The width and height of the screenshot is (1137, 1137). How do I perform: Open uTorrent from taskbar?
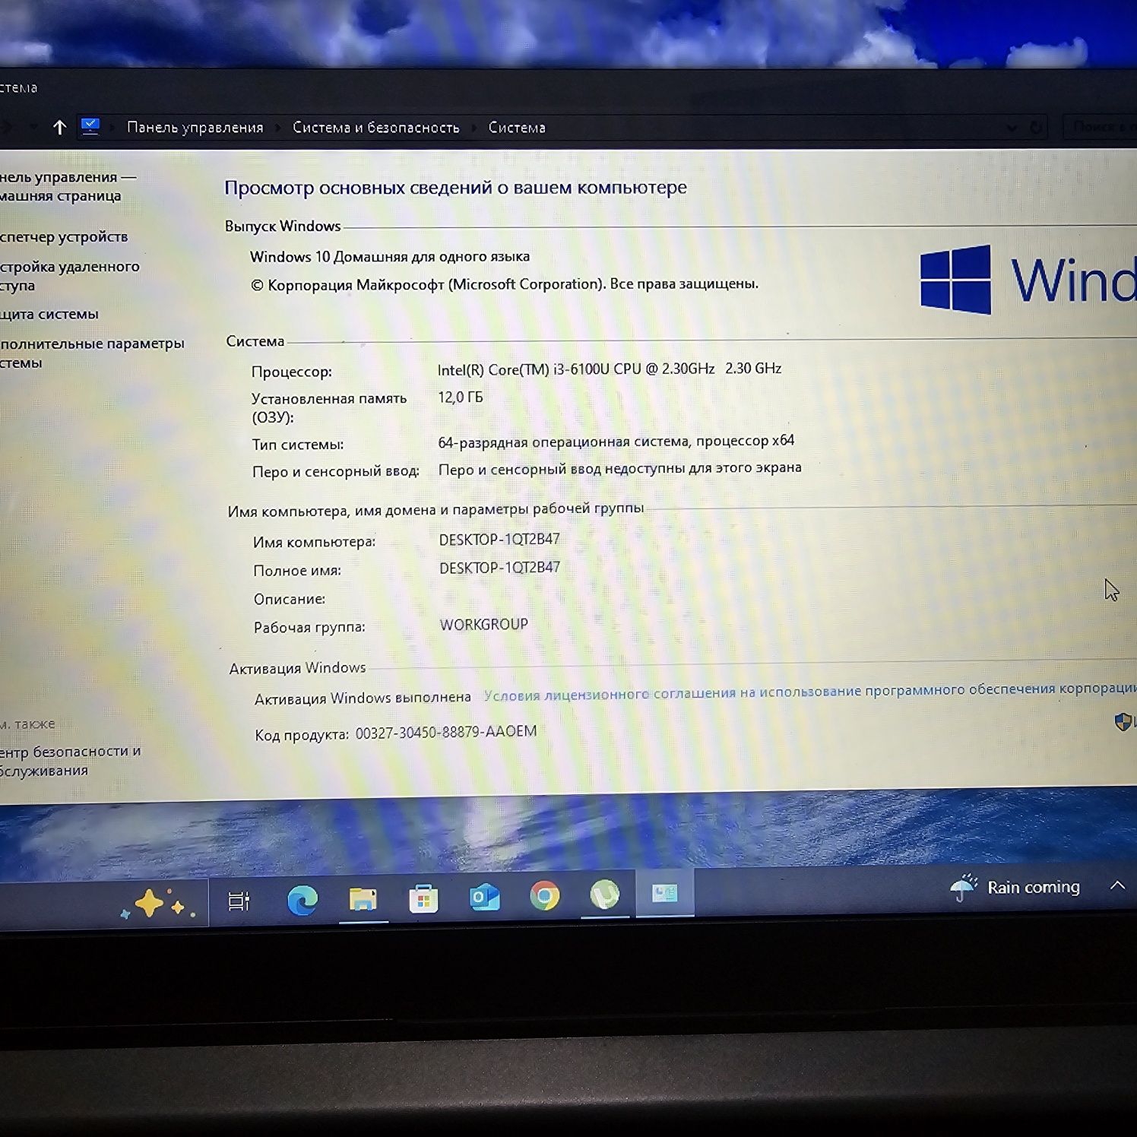pos(605,895)
